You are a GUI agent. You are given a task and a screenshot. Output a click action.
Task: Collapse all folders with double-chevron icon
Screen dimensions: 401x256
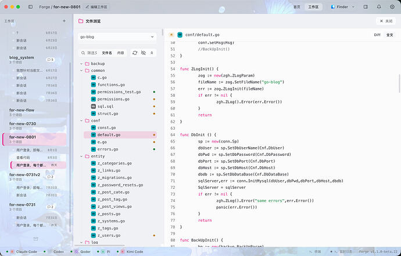click(x=152, y=53)
